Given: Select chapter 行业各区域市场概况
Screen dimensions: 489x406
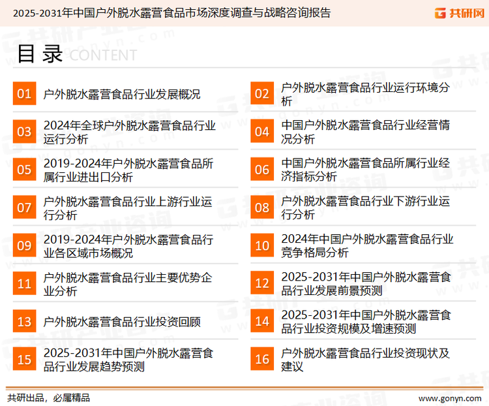Looking at the screenshot, I should [x=128, y=246].
